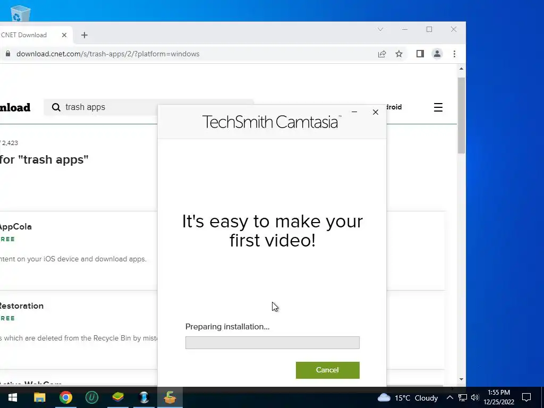Minimize the Chrome window
The image size is (544, 408).
point(404,30)
